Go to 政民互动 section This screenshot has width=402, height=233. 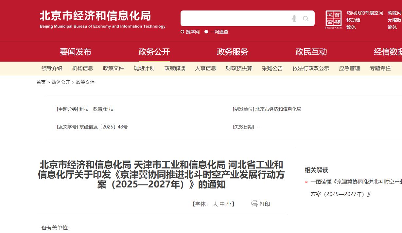(311, 52)
